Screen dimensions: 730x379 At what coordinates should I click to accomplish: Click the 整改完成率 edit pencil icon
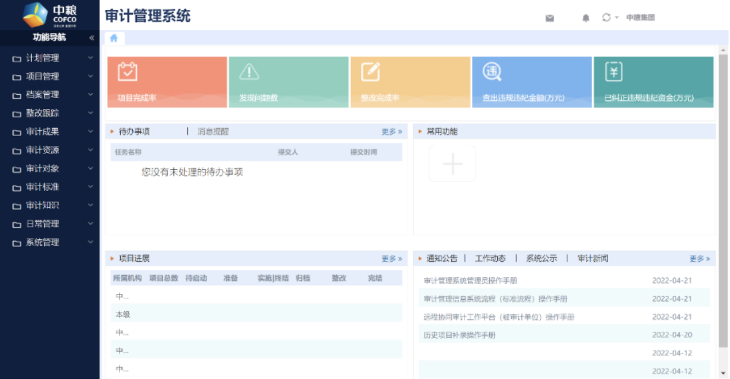point(370,72)
